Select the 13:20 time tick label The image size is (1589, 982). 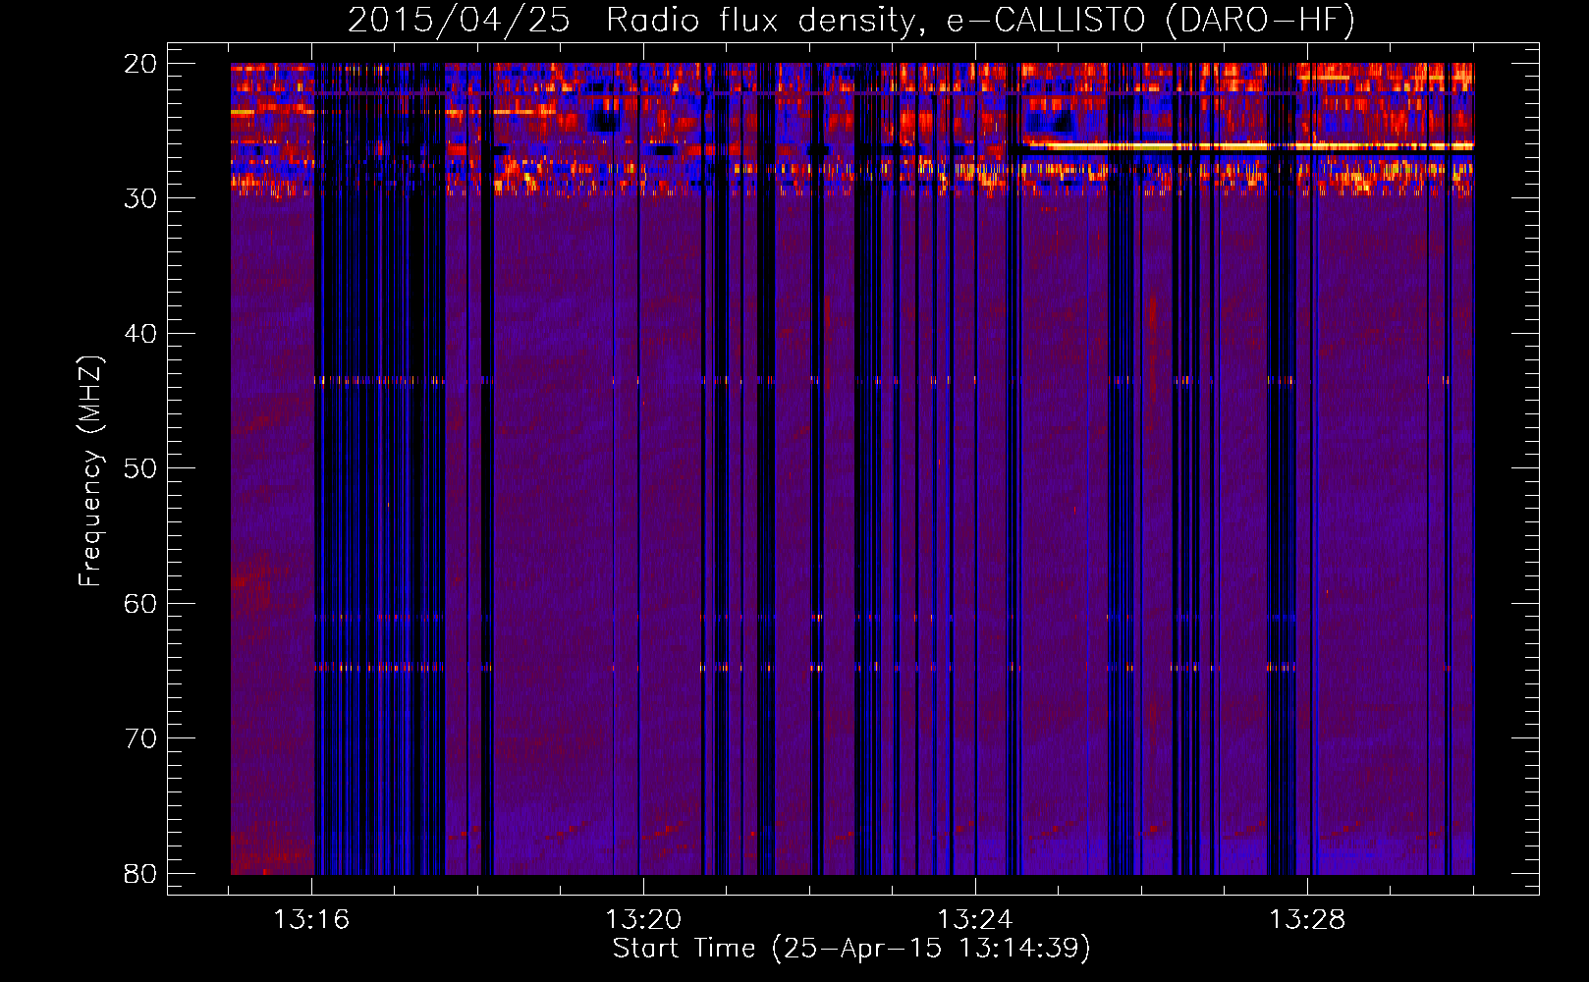[643, 920]
